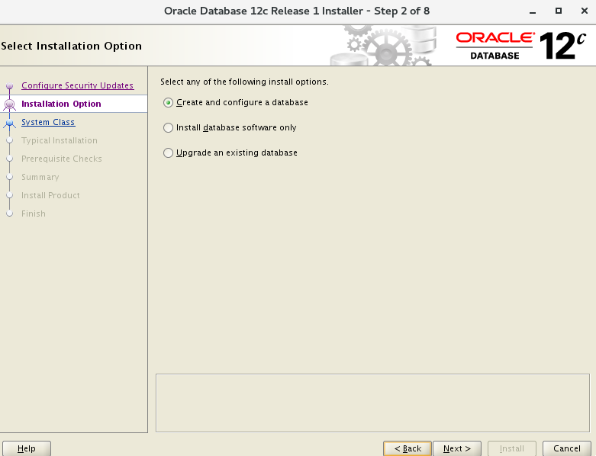Click Prerequisite Checks step text
This screenshot has width=596, height=456.
62,159
